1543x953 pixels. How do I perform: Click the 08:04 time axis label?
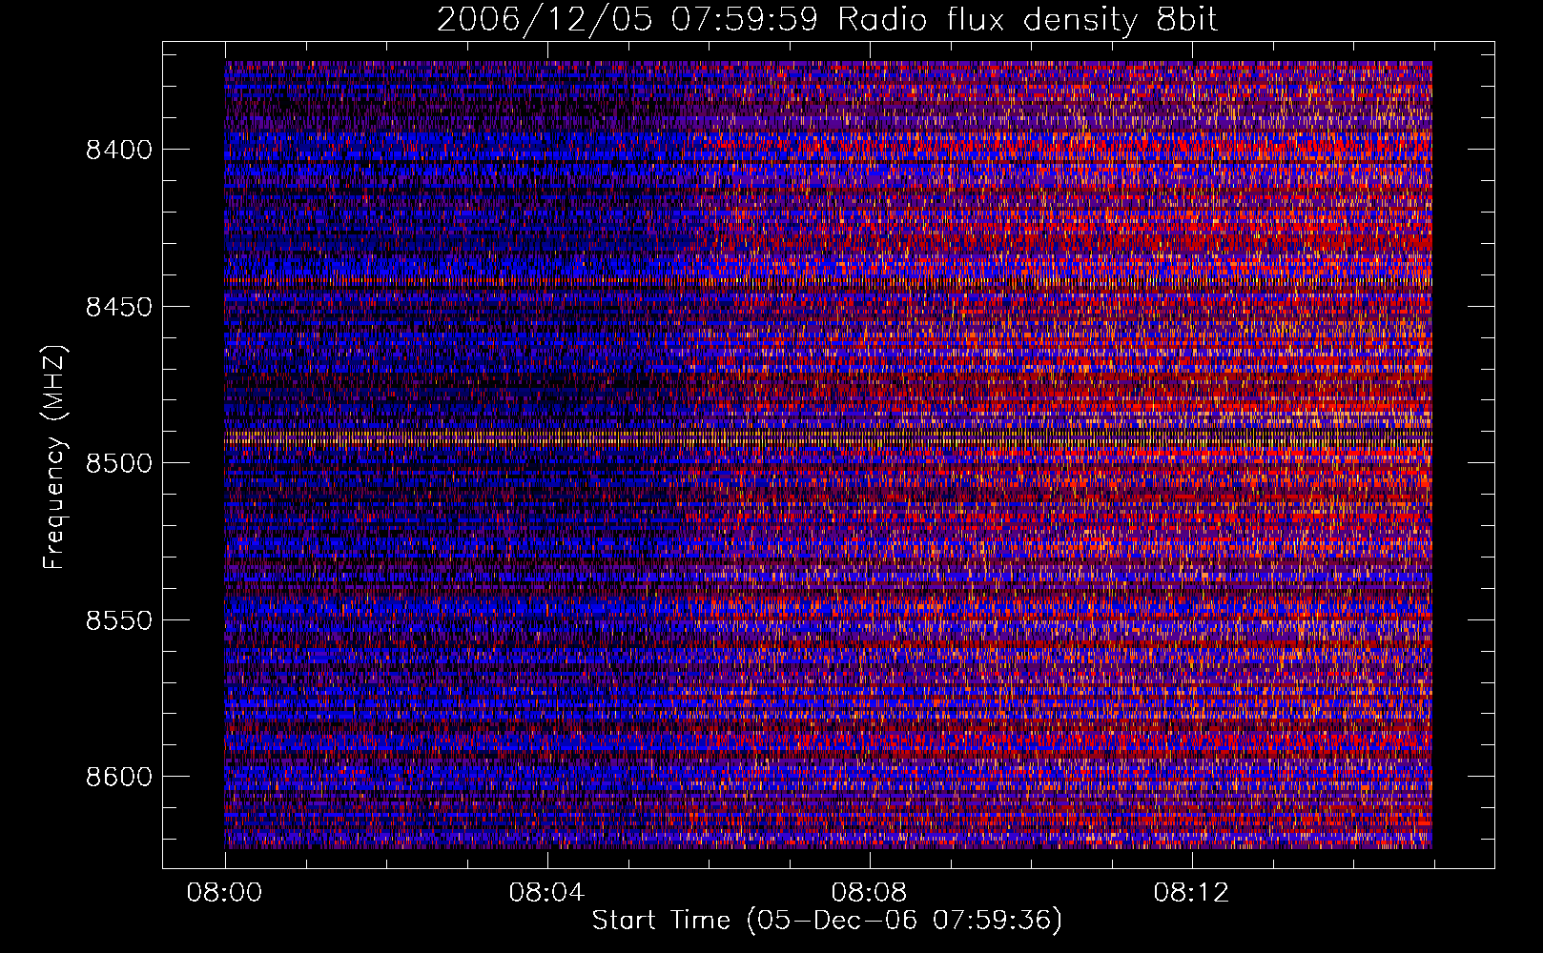546,893
